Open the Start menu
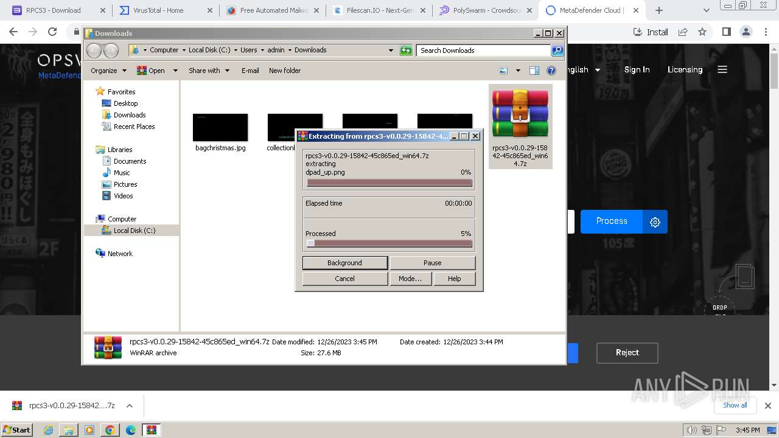This screenshot has width=779, height=438. click(16, 429)
